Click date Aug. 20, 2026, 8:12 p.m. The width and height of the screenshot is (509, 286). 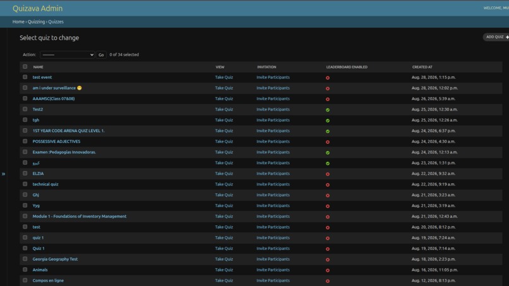(x=433, y=227)
